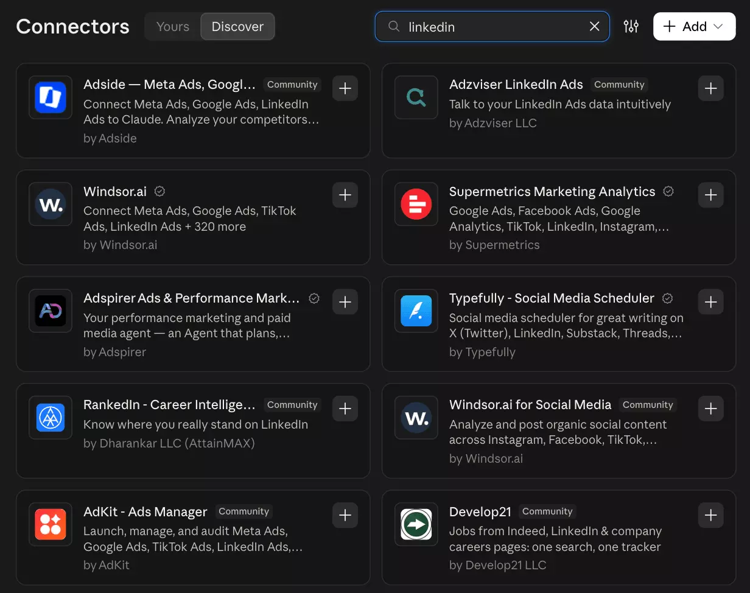
Task: Open Adzviser LinkedIn Ads title
Action: pyautogui.click(x=516, y=85)
